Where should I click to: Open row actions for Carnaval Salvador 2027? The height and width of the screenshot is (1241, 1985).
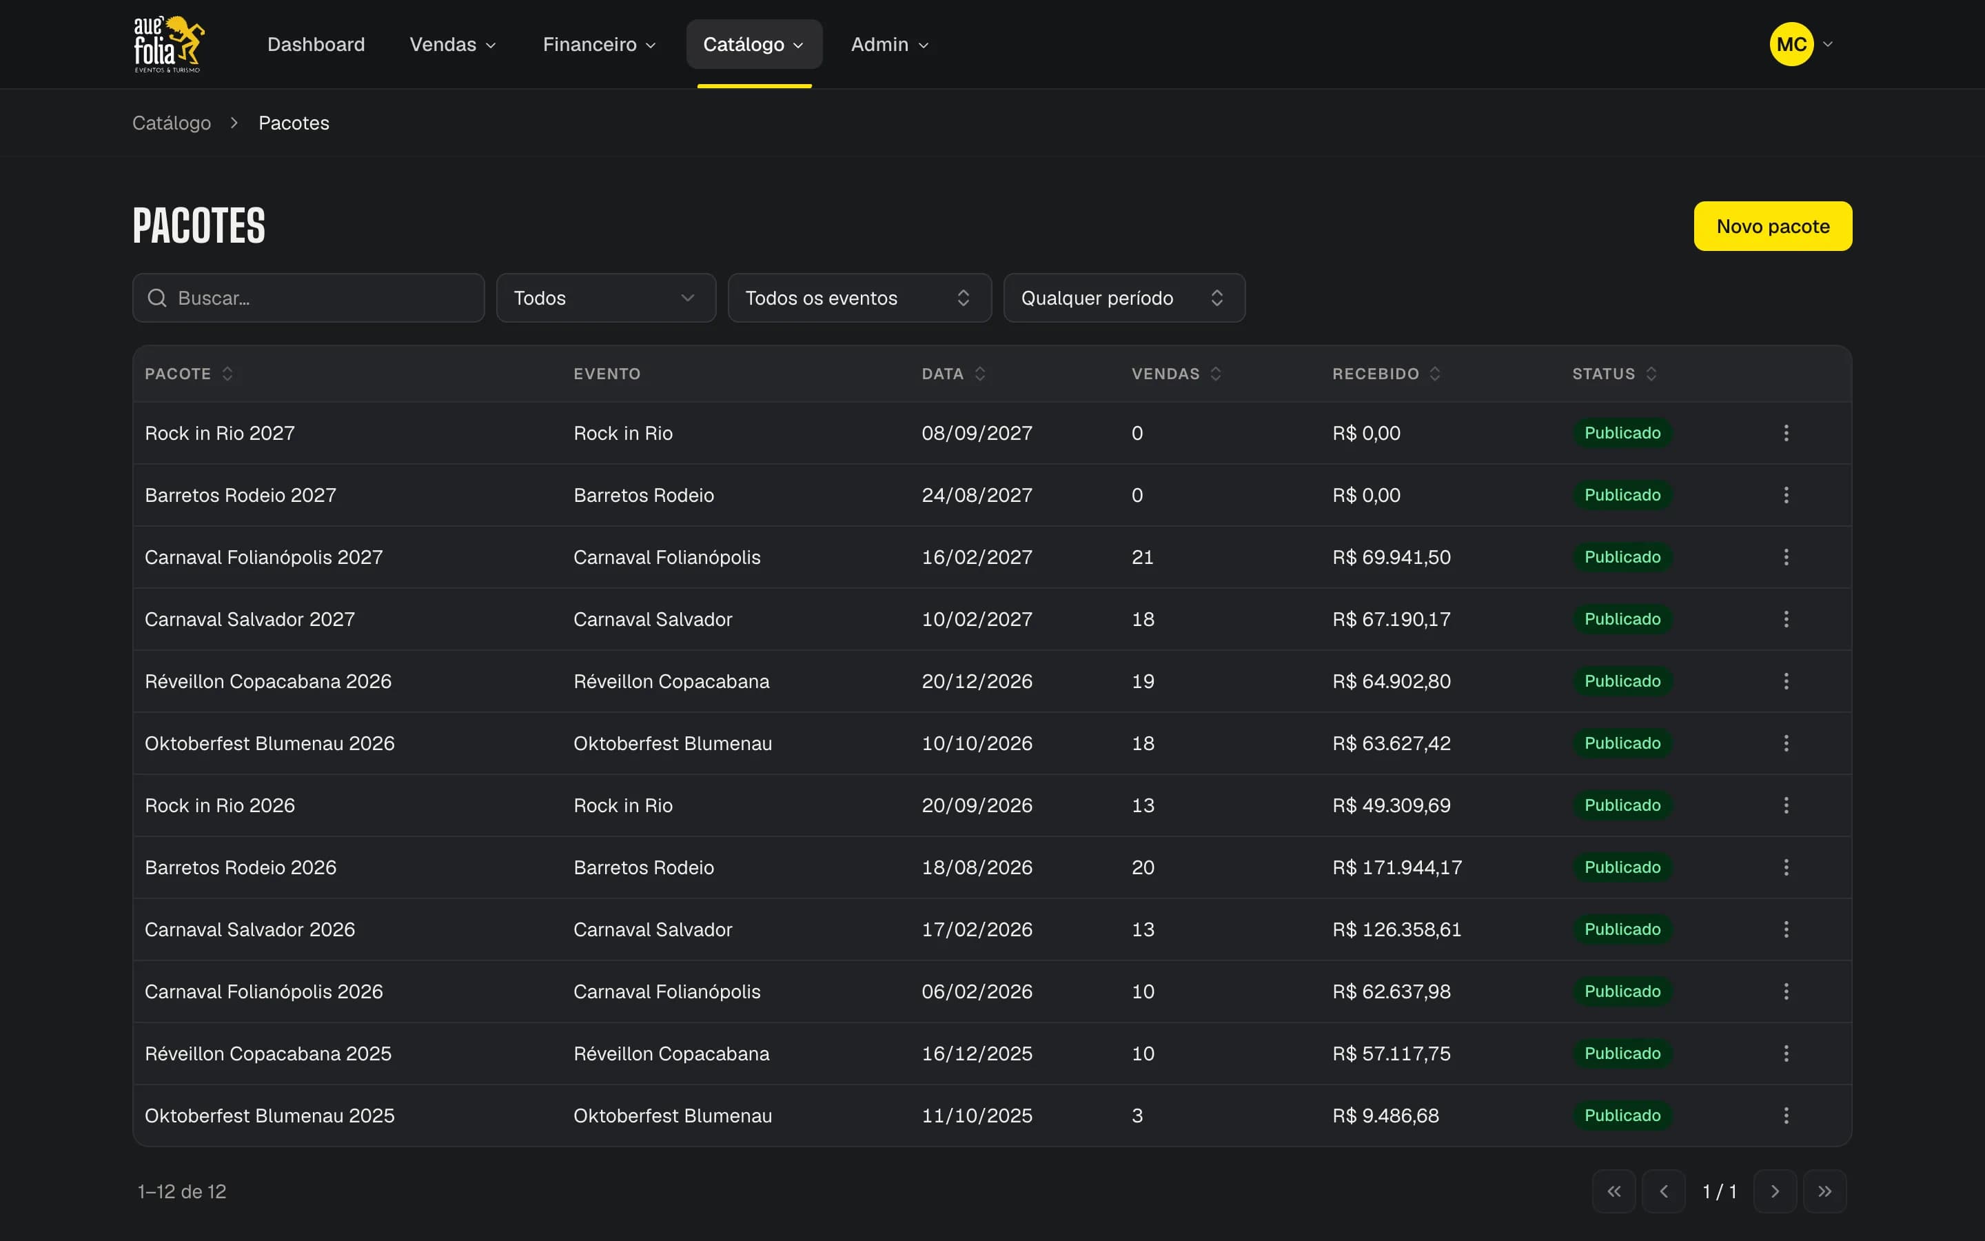coord(1786,619)
